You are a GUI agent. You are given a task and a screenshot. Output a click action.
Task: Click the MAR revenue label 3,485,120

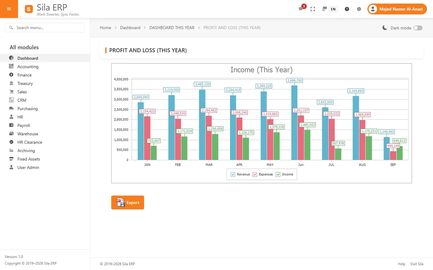[202, 84]
